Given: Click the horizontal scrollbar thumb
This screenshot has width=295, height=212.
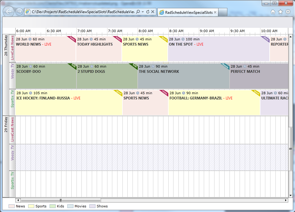Looking at the screenshot, I should [x=61, y=200].
